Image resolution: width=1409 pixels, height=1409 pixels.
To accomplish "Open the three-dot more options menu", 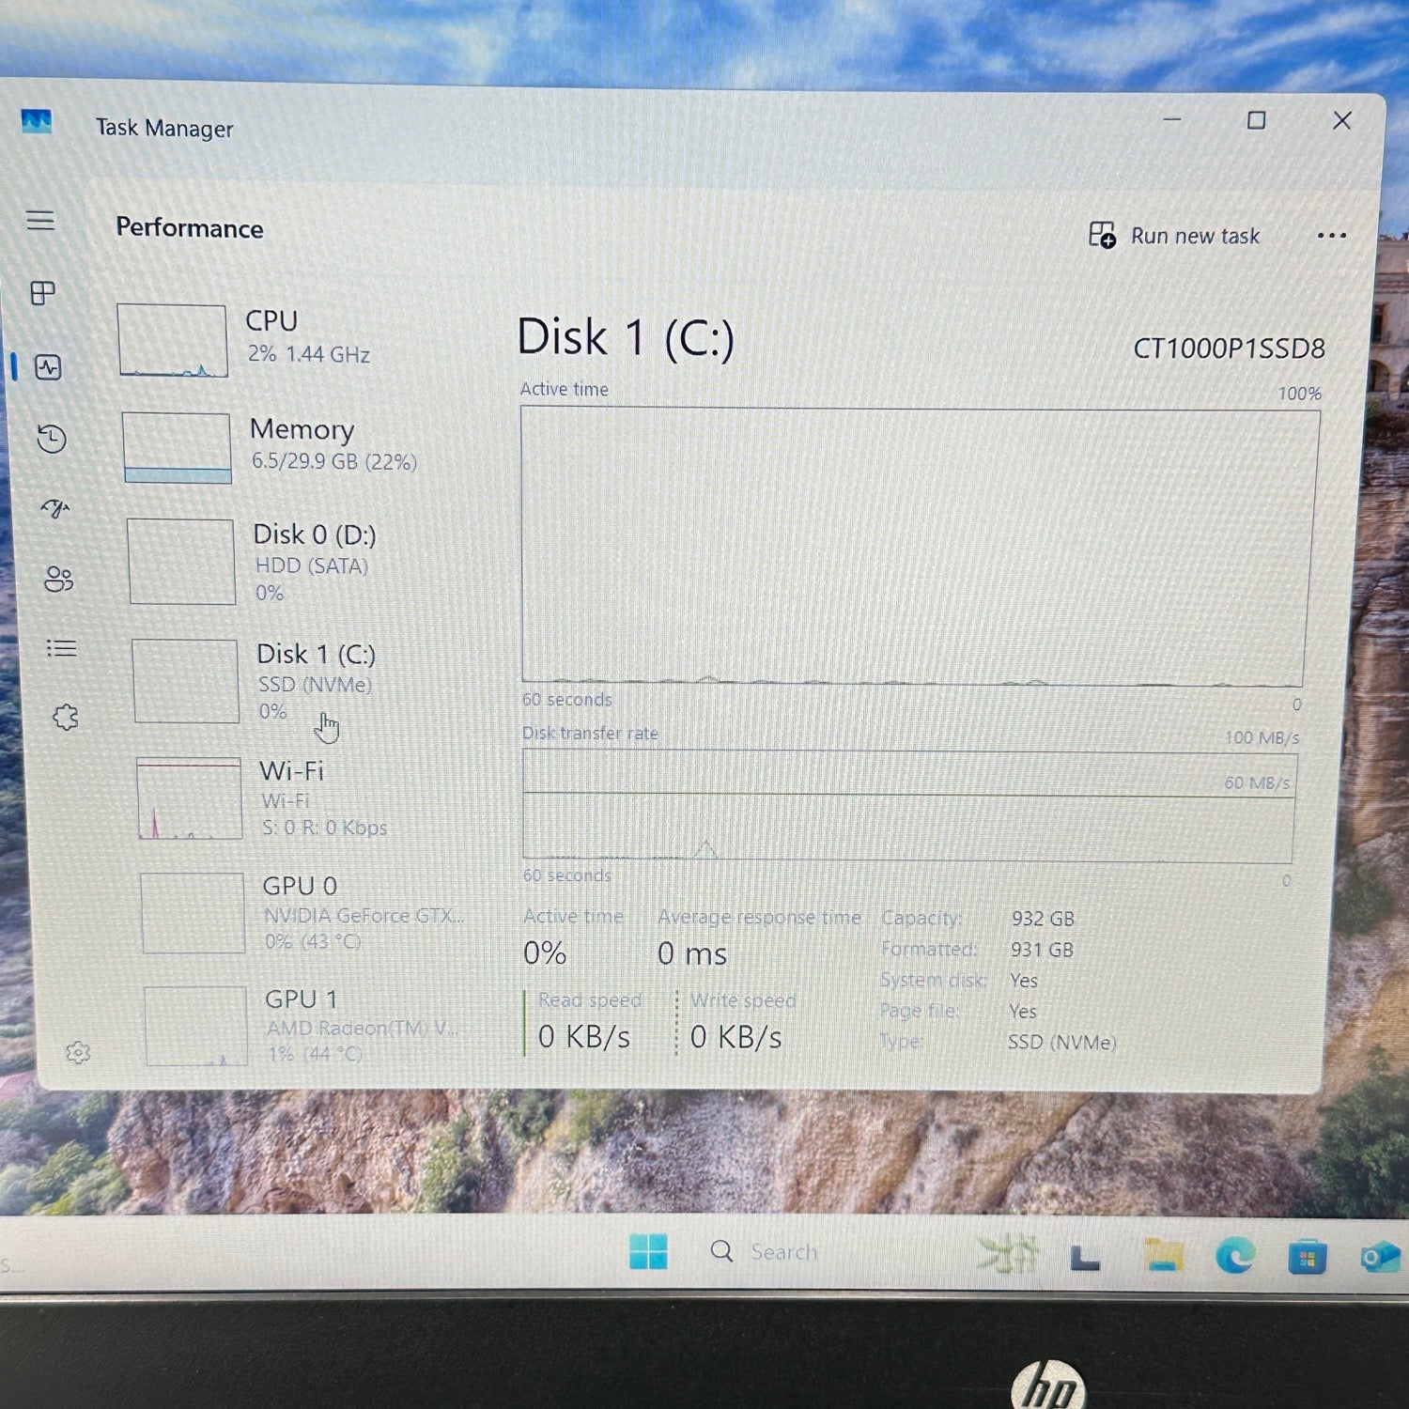I will (x=1331, y=236).
